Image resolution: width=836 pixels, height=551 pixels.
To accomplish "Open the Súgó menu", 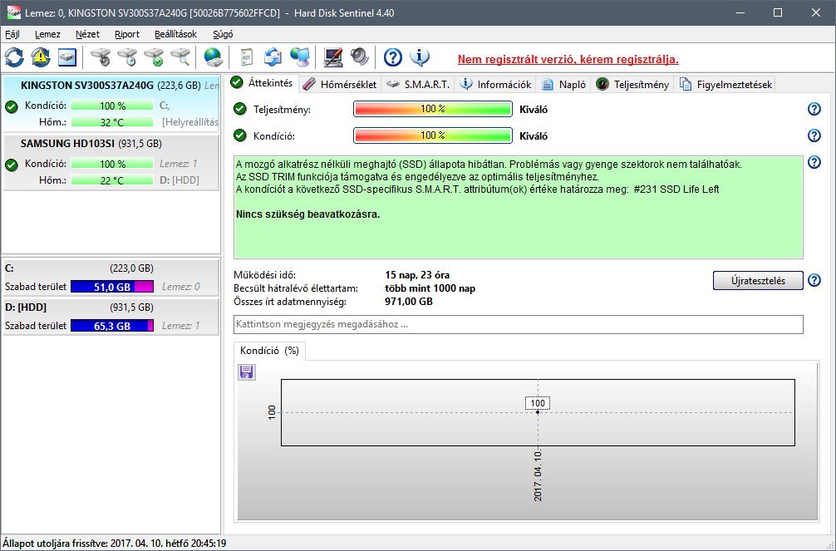I will pyautogui.click(x=223, y=34).
